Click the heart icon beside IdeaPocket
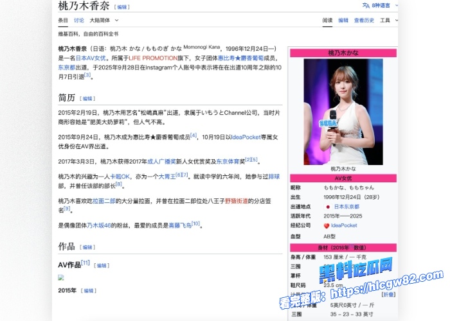This screenshot has height=321, width=450. pos(327,226)
